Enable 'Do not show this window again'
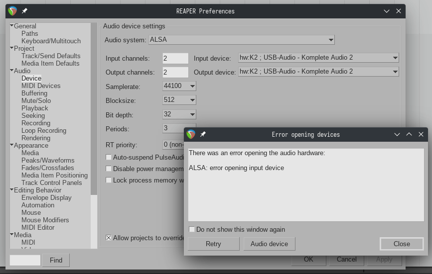The width and height of the screenshot is (432, 274). click(x=192, y=229)
